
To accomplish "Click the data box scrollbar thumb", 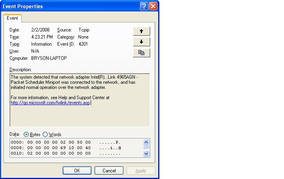I will click(146, 148).
